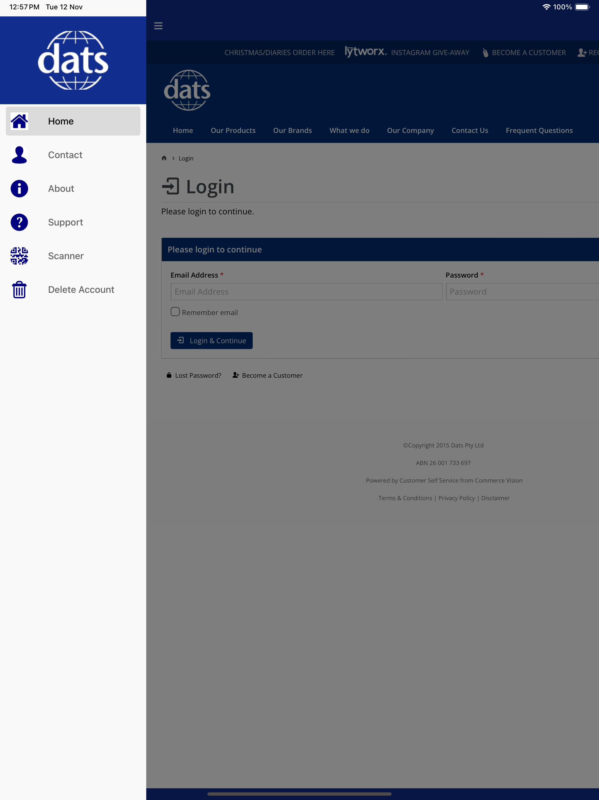599x800 pixels.
Task: Tap the About info circle icon
Action: 19,188
